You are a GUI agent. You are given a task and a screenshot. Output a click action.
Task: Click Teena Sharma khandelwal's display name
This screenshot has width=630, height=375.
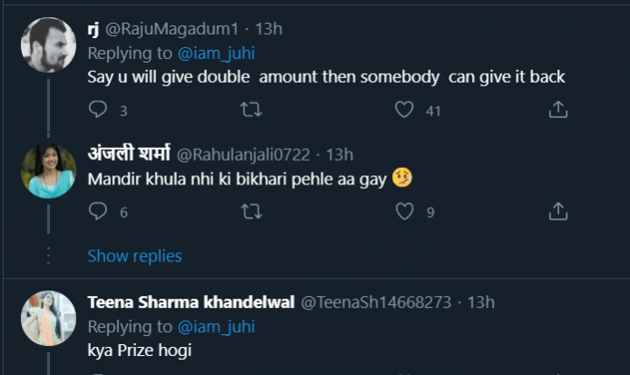[191, 302]
